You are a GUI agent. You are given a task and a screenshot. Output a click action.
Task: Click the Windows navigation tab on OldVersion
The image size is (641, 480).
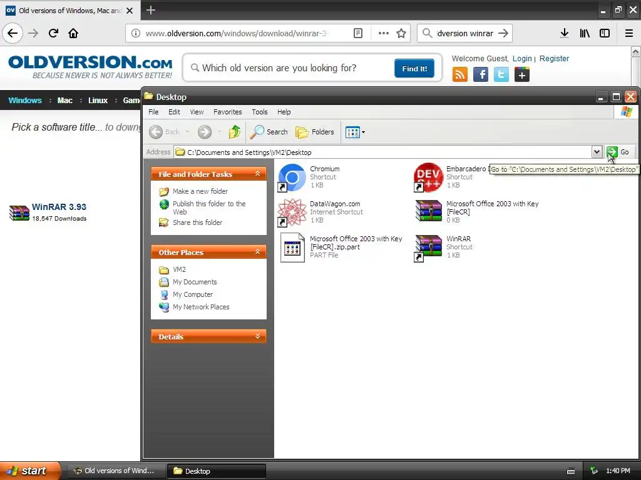pyautogui.click(x=25, y=101)
